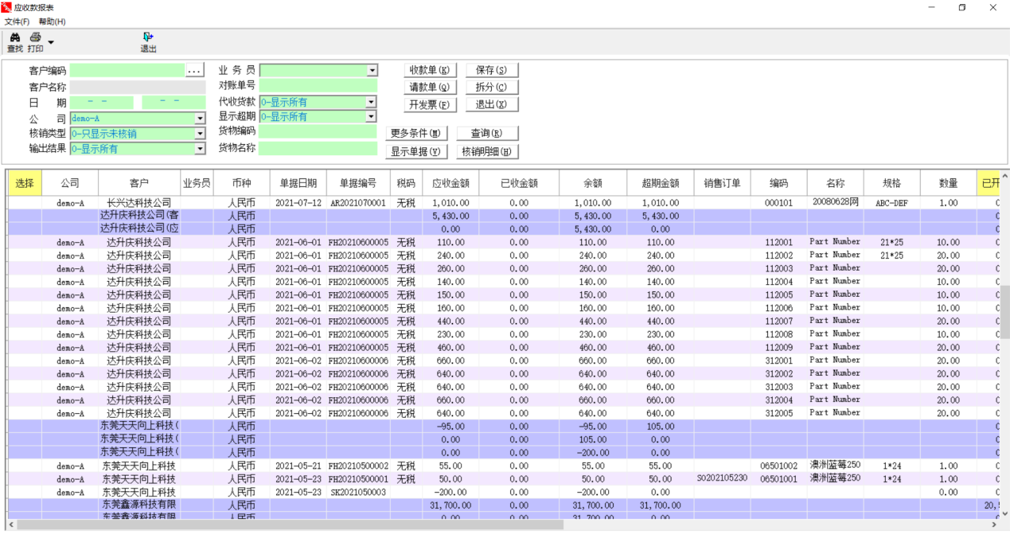
Task: Click the 单据编号 column header
Action: [358, 183]
